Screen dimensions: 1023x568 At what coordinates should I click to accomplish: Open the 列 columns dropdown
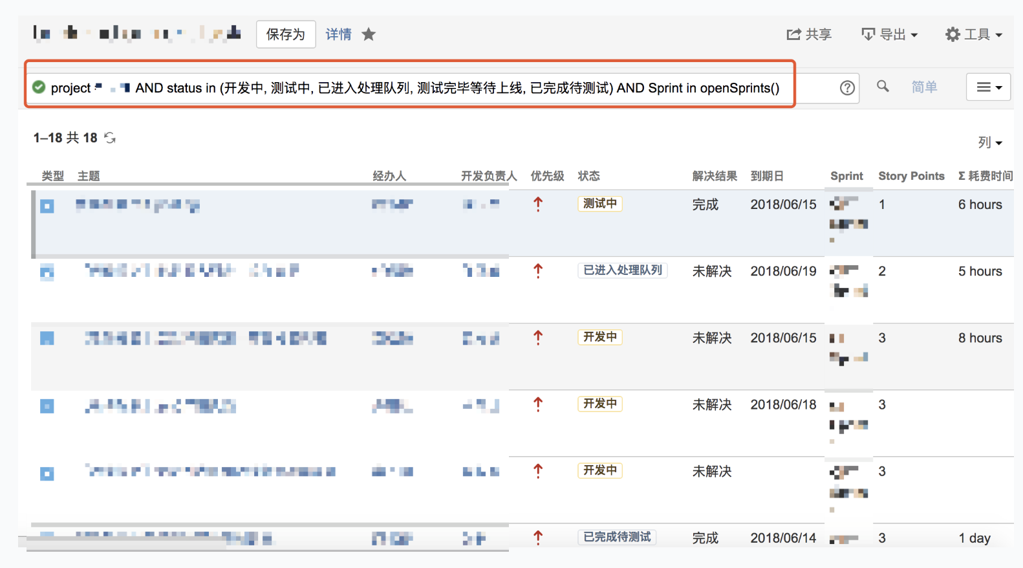[990, 142]
